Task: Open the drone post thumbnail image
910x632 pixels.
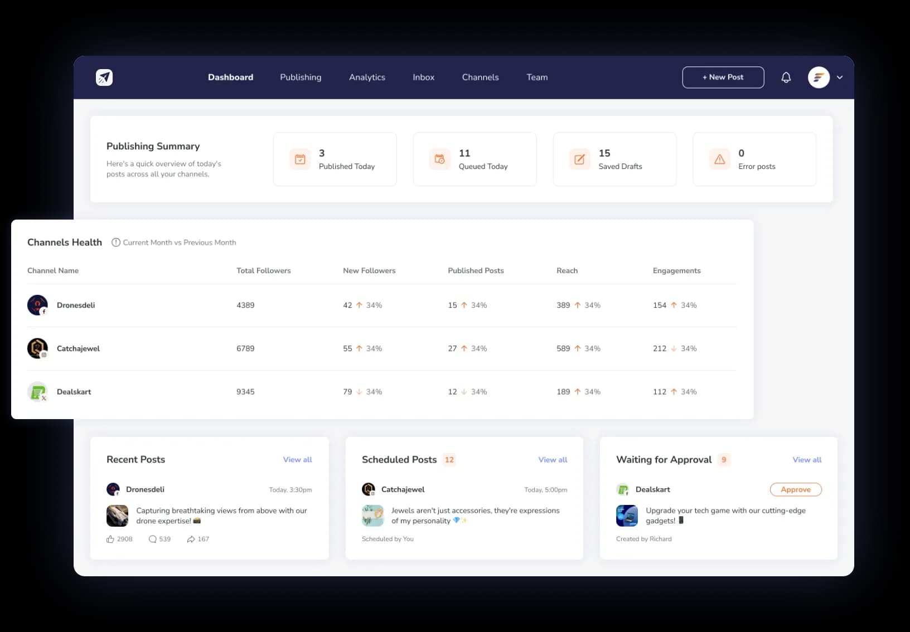Action: tap(117, 516)
